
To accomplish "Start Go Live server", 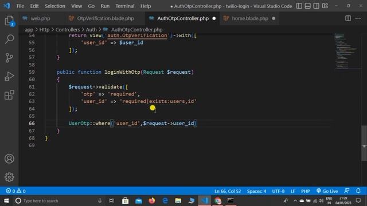I will (x=327, y=191).
